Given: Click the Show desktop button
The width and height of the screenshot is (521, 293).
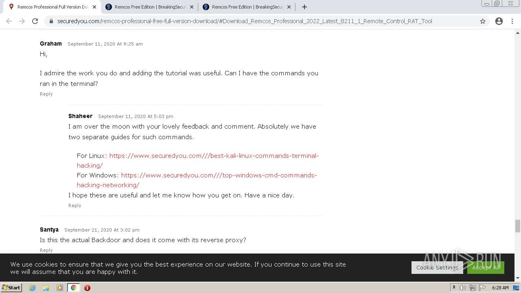Looking at the screenshot, I should (x=517, y=288).
